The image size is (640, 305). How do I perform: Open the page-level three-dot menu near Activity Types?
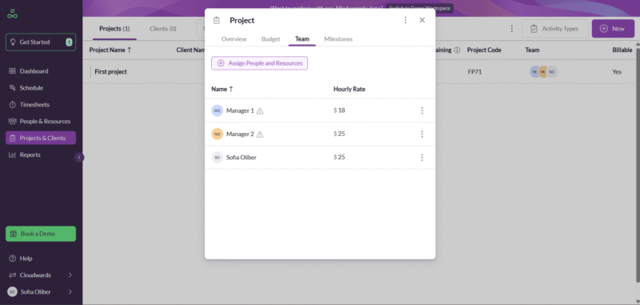pos(511,29)
